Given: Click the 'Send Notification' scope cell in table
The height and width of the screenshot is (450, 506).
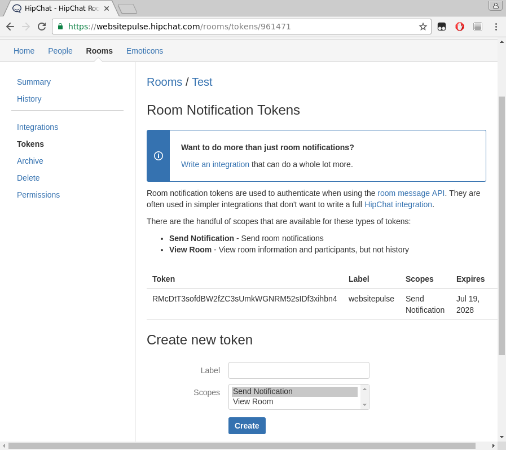Looking at the screenshot, I should [425, 304].
